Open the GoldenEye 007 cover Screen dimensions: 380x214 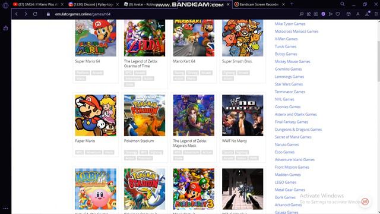[243, 189]
